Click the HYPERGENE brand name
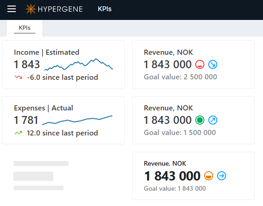Image resolution: width=263 pixels, height=206 pixels. point(60,9)
